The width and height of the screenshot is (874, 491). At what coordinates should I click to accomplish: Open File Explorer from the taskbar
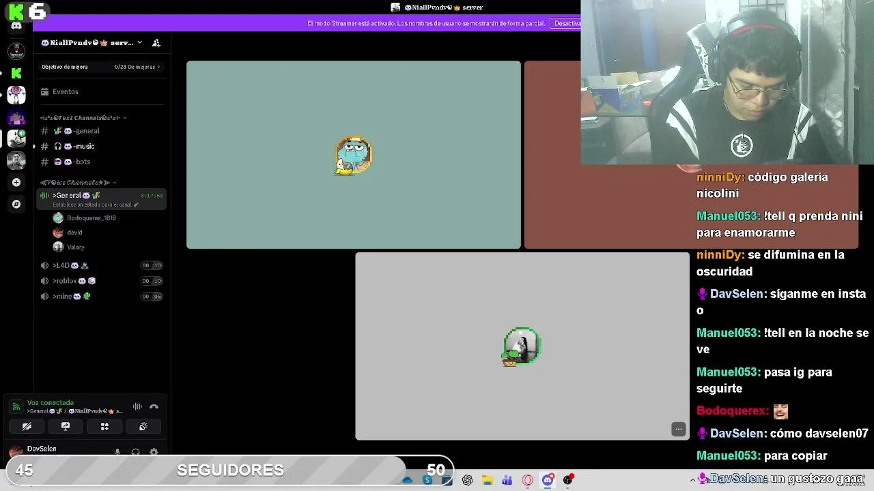coord(487,480)
